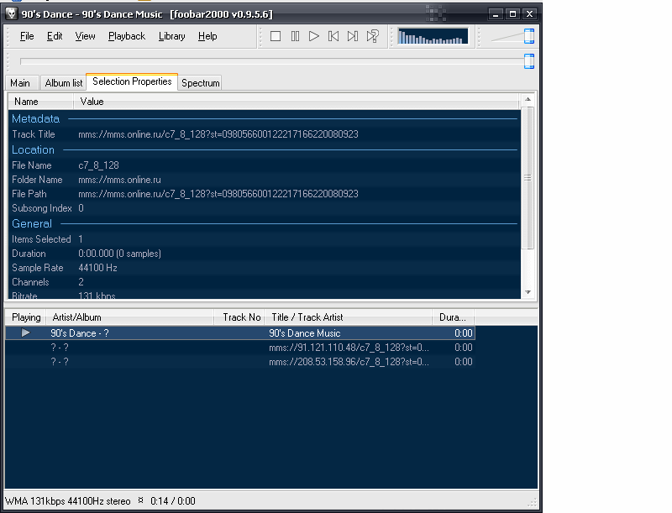Click the status bar resize grip
The width and height of the screenshot is (672, 513).
click(533, 503)
